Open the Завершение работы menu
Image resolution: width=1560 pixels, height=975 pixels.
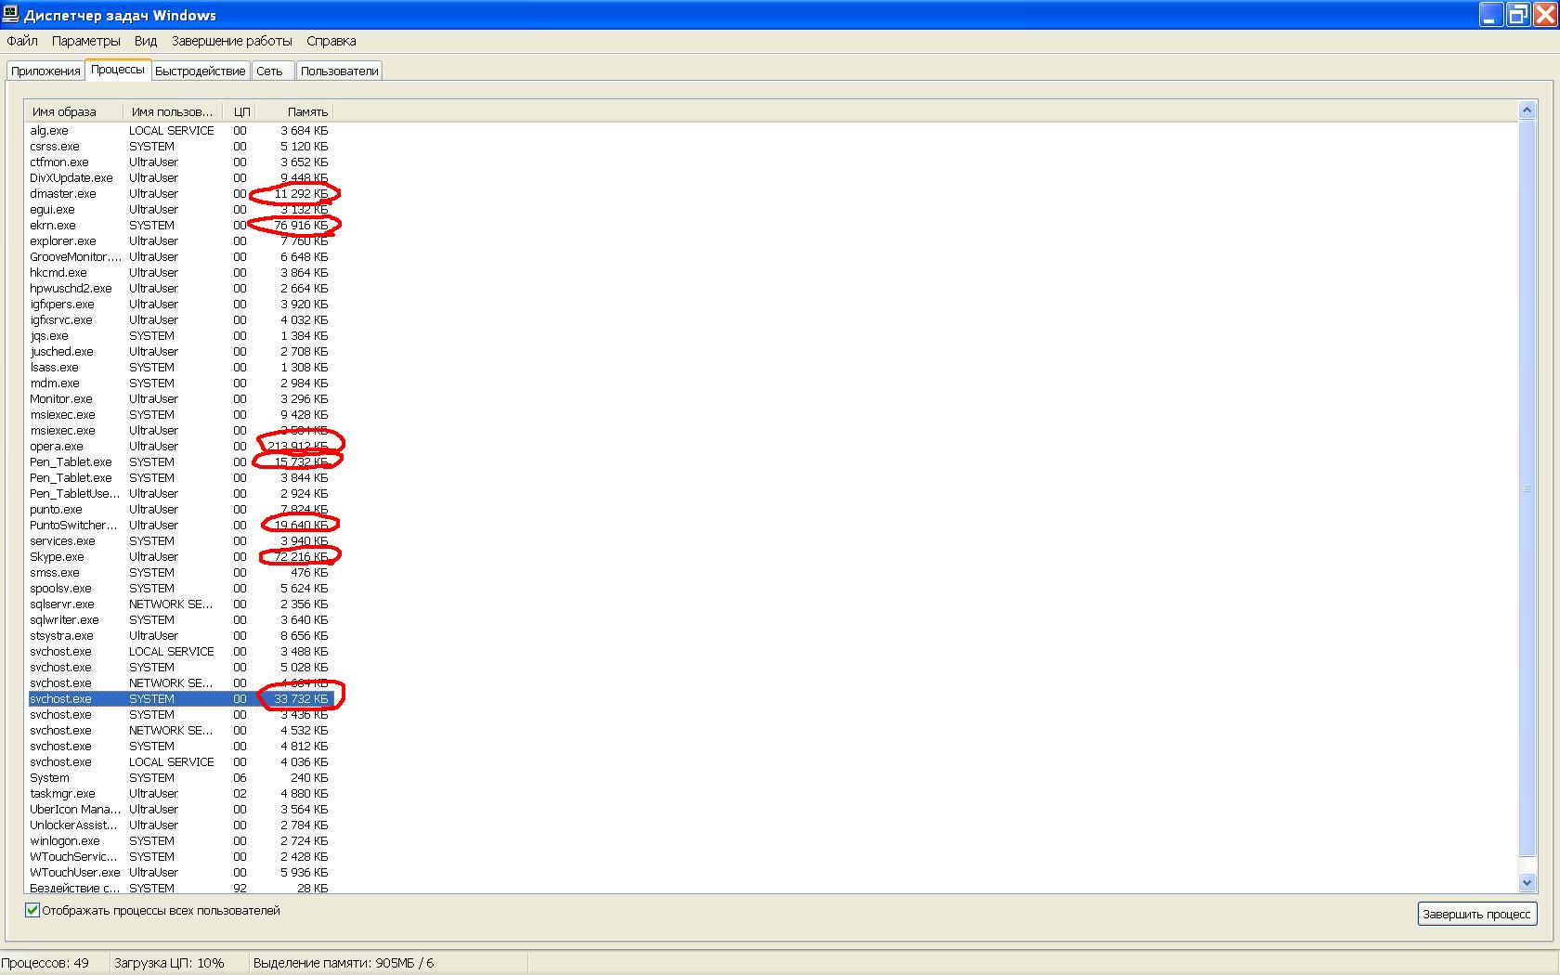pyautogui.click(x=232, y=41)
